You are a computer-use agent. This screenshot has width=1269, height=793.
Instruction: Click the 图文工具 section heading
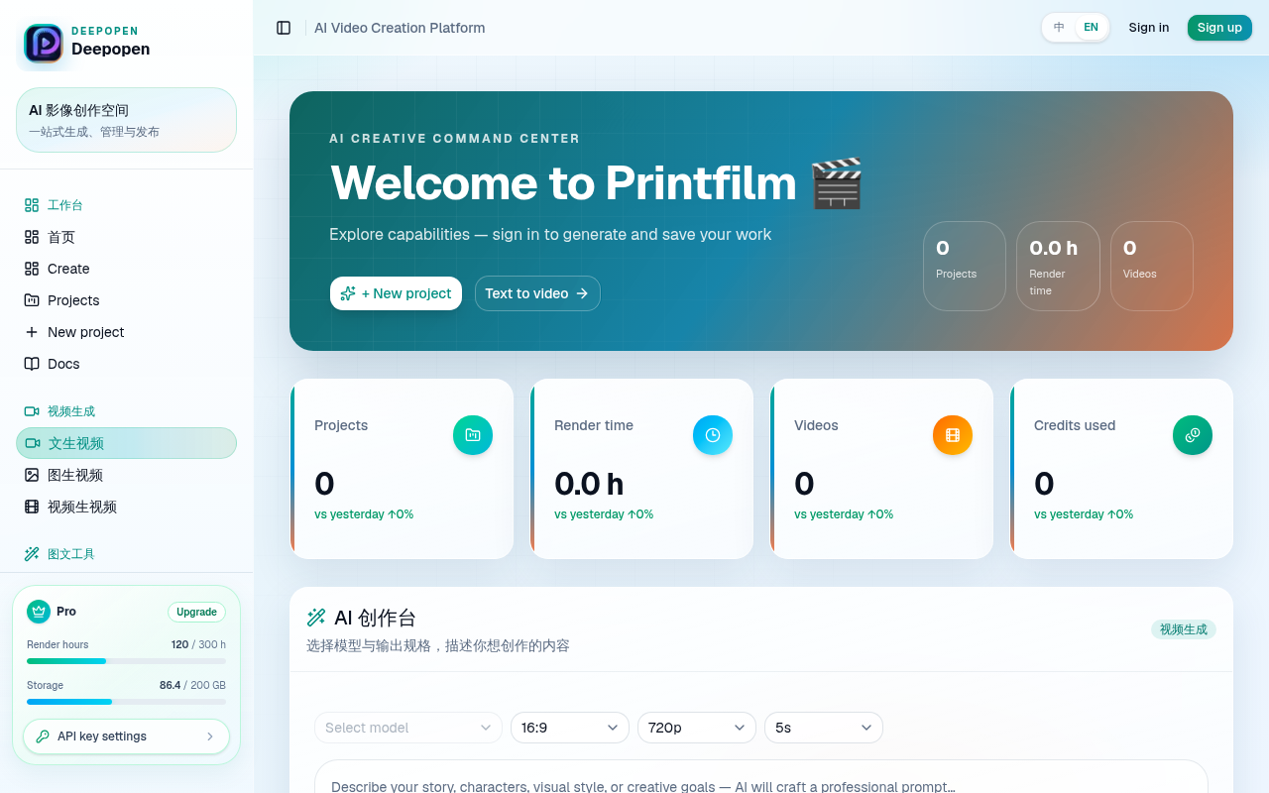(x=71, y=554)
